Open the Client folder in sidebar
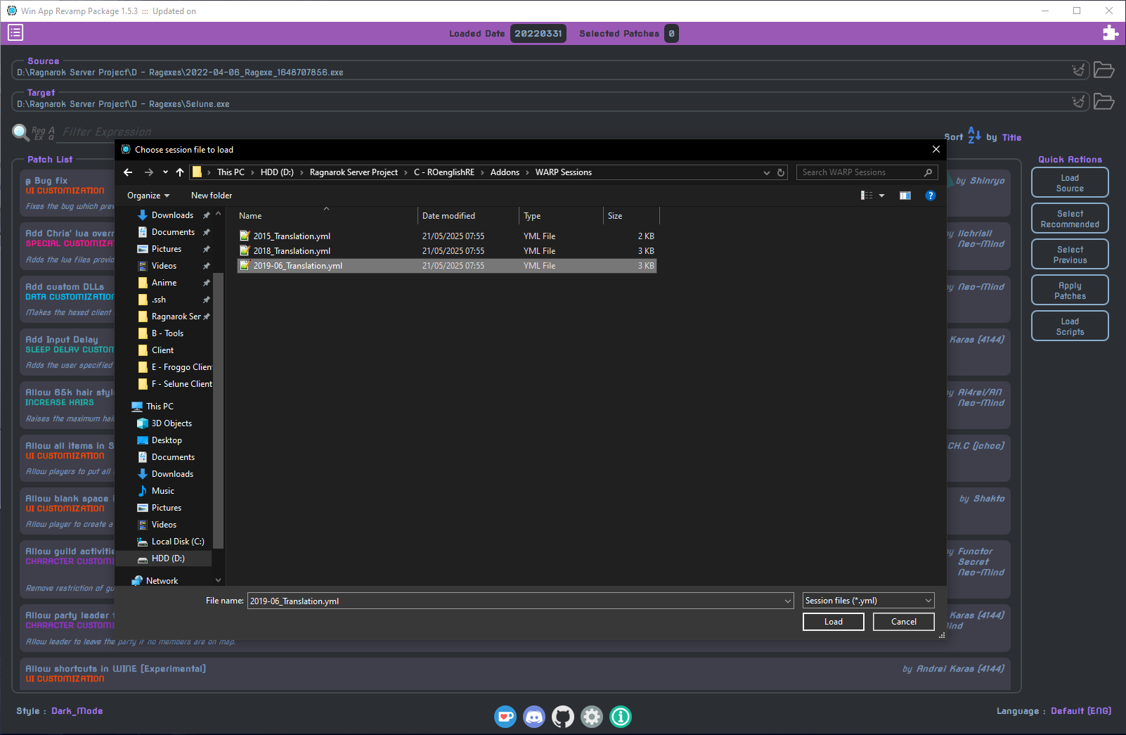The height and width of the screenshot is (735, 1126). click(162, 350)
